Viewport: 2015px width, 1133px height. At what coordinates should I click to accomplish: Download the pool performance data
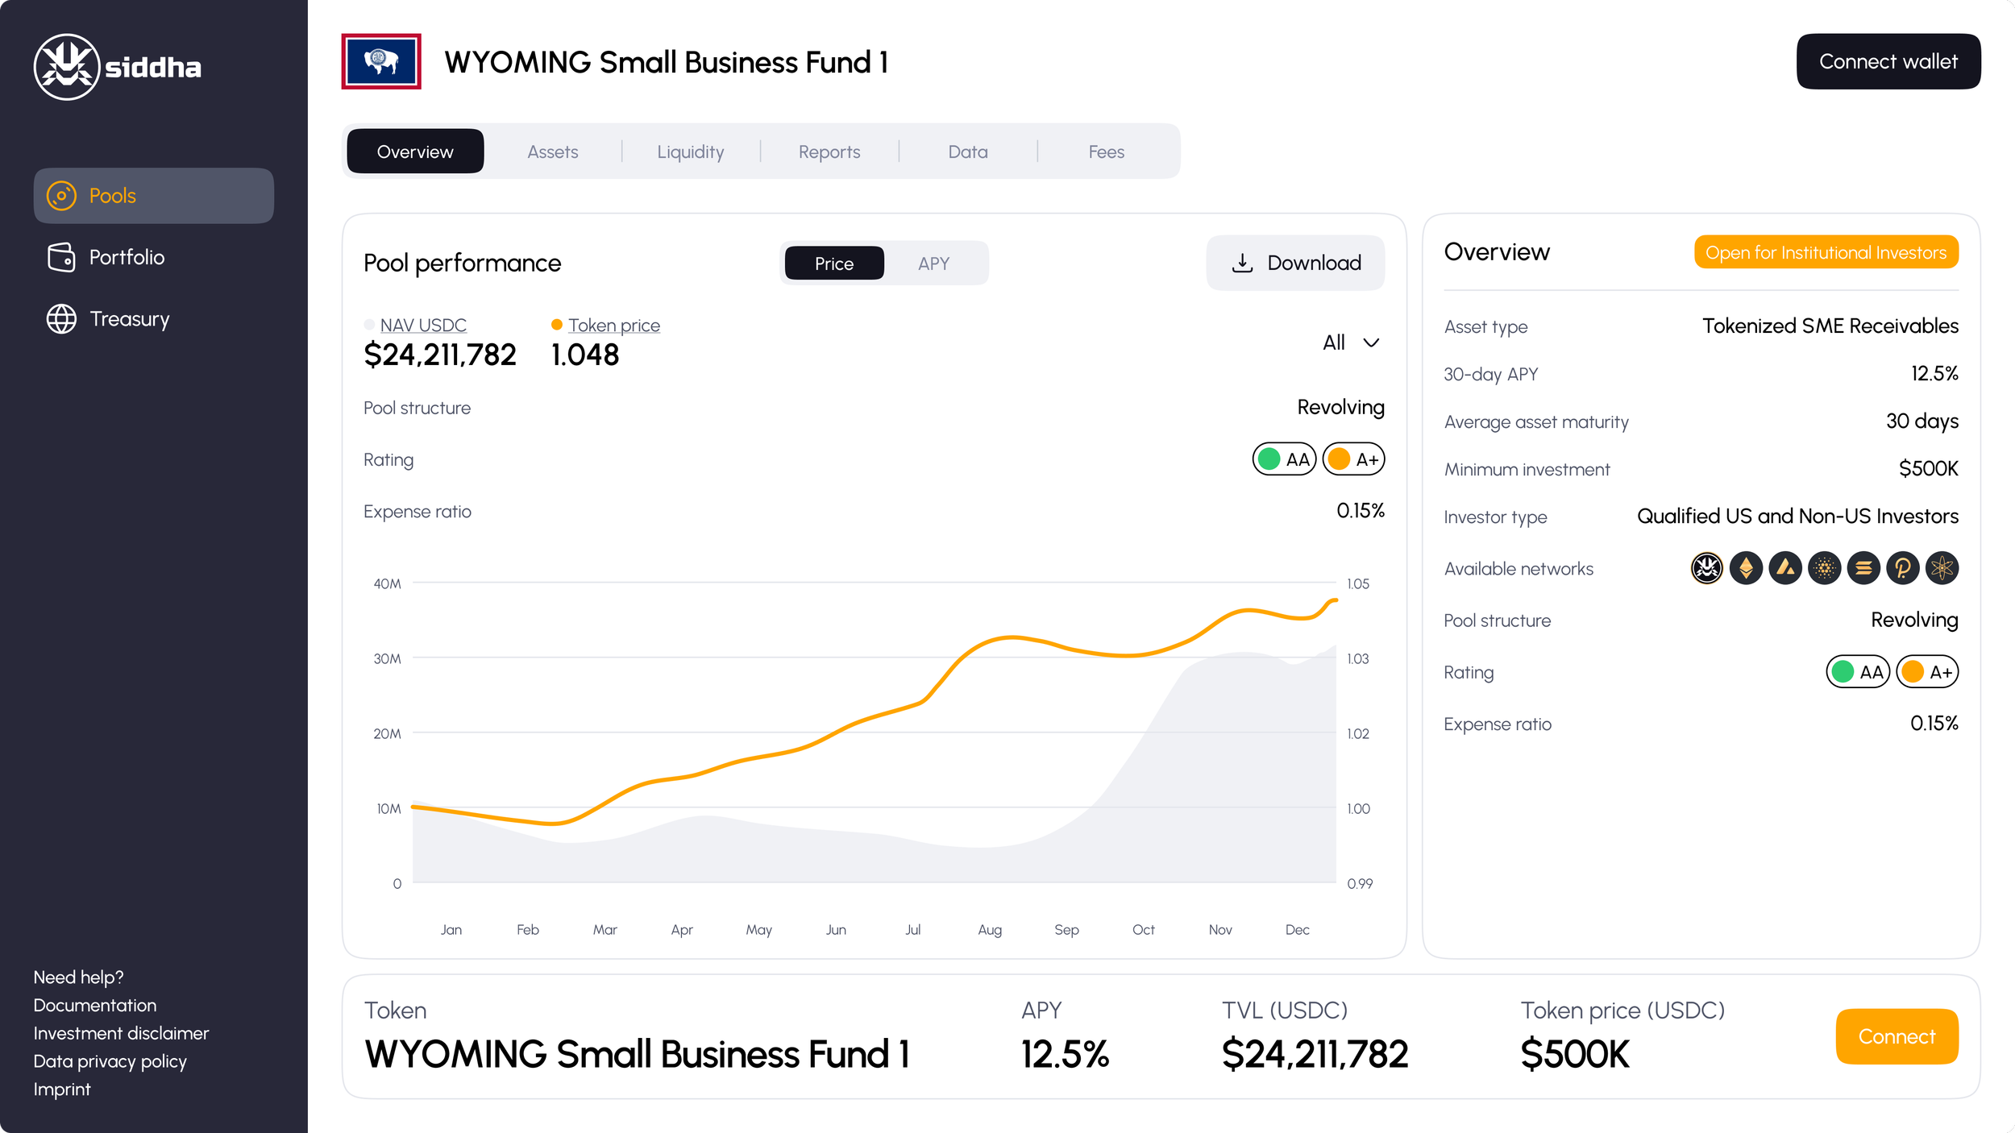pos(1295,263)
